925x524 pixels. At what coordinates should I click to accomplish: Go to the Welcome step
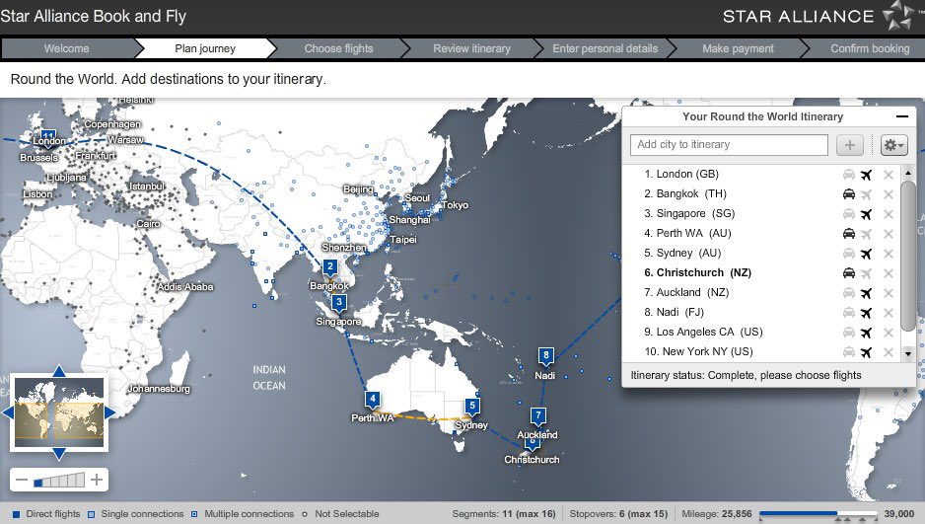[67, 48]
